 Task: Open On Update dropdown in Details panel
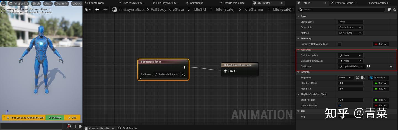tap(352, 66)
